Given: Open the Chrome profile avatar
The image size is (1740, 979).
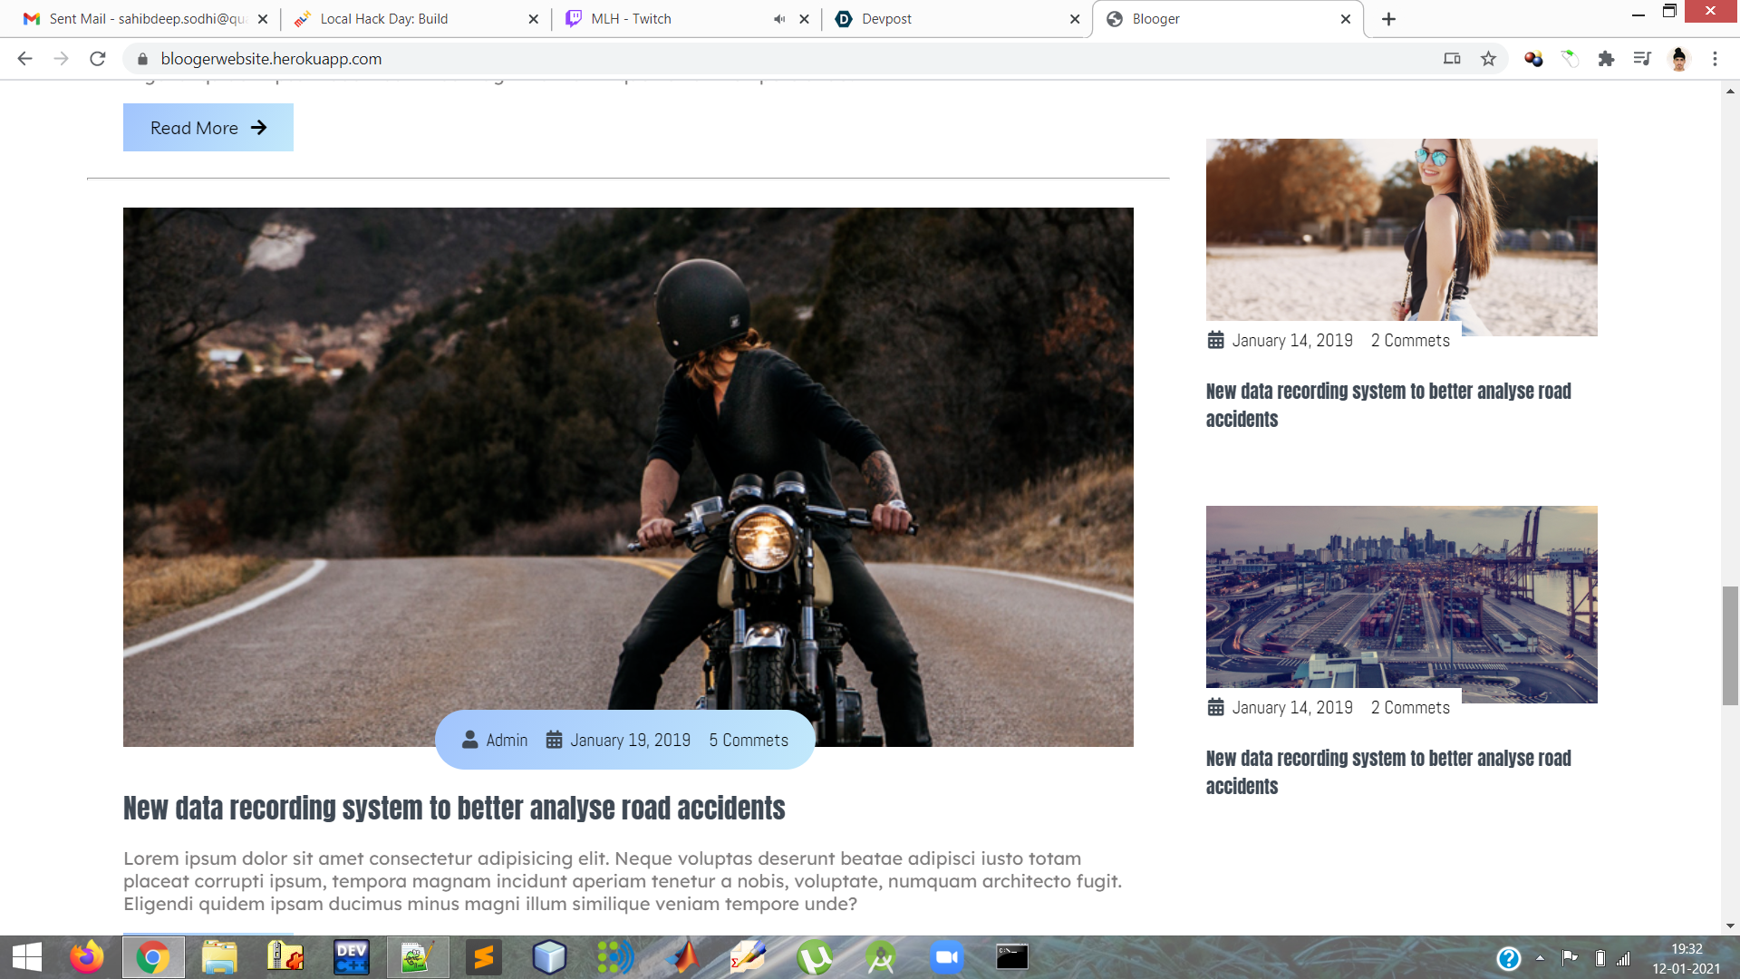Looking at the screenshot, I should click(x=1678, y=59).
